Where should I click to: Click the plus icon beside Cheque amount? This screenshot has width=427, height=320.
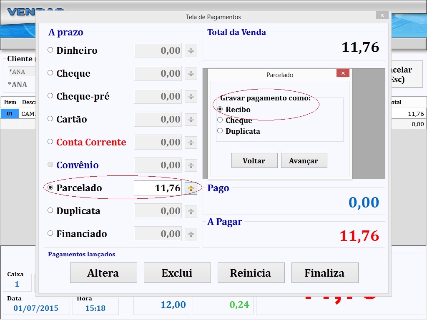click(x=191, y=73)
